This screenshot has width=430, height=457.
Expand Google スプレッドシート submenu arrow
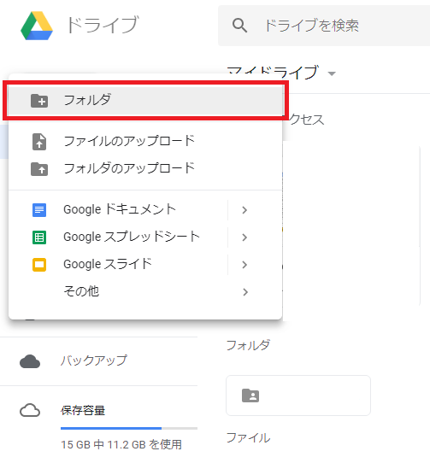click(244, 237)
